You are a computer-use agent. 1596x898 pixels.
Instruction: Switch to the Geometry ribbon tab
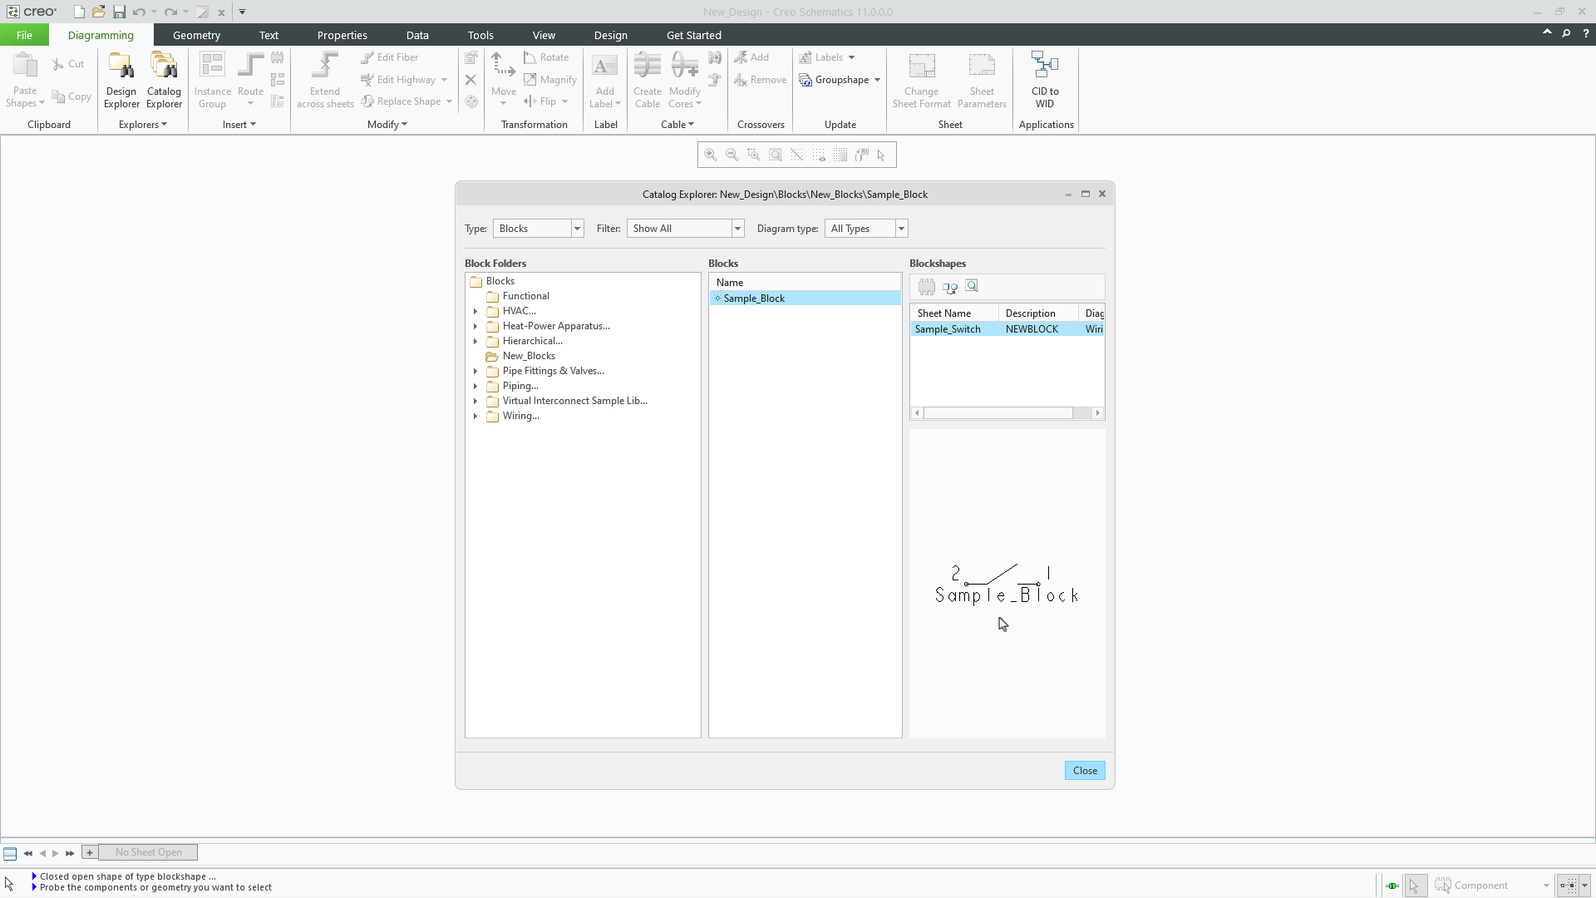tap(196, 35)
